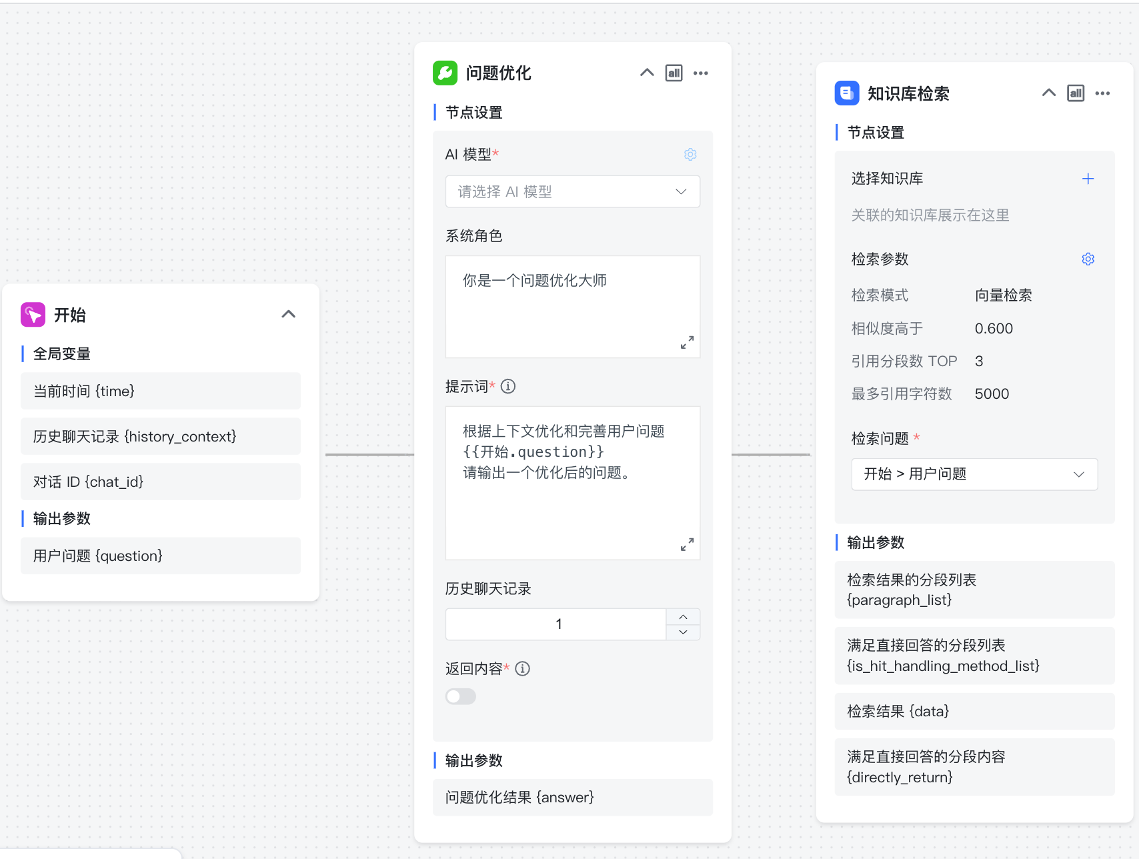
Task: Click the info icon beside 提示词
Action: point(508,386)
